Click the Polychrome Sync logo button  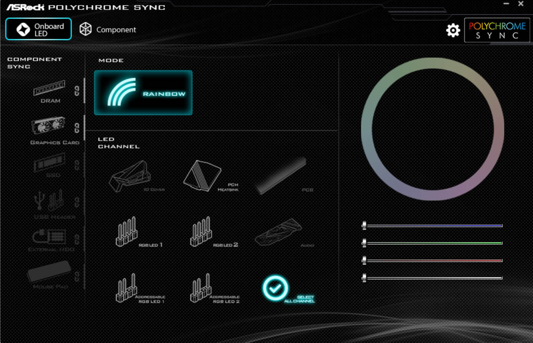click(497, 30)
